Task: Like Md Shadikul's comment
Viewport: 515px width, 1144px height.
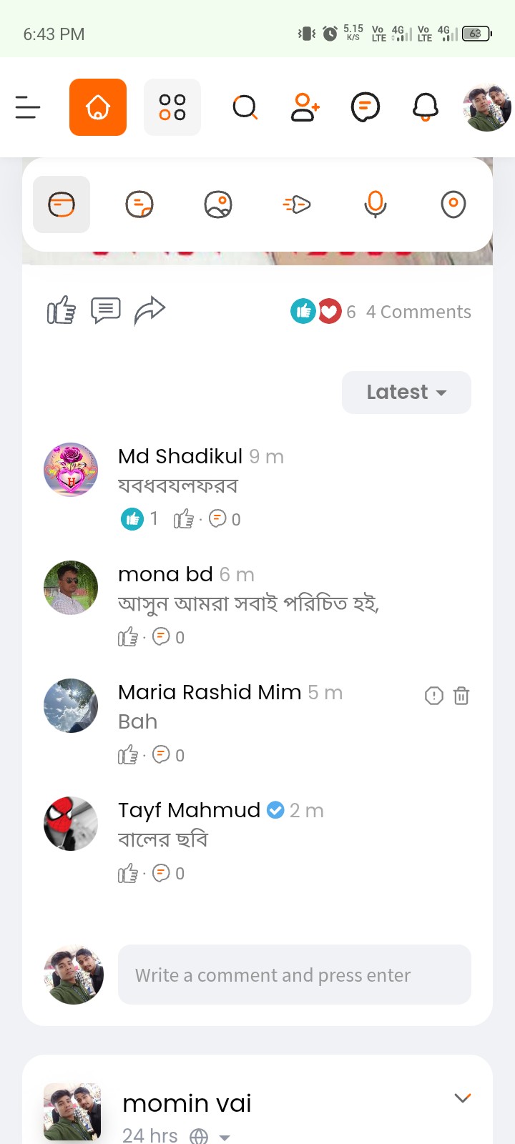Action: [x=184, y=519]
